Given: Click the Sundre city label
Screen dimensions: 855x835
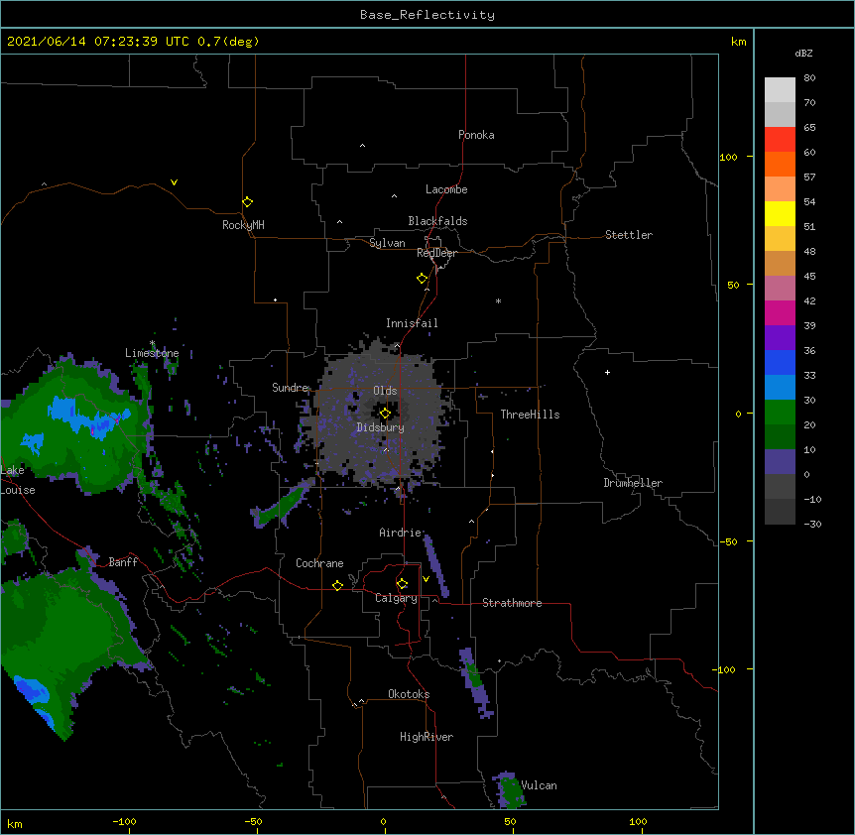Looking at the screenshot, I should point(290,388).
